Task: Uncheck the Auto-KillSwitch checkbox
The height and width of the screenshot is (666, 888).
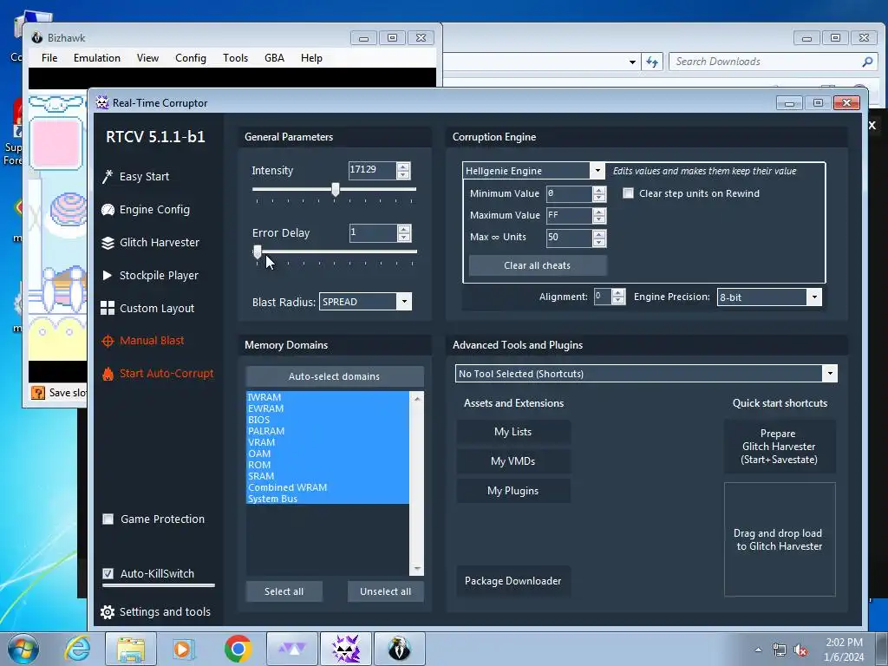Action: click(108, 574)
